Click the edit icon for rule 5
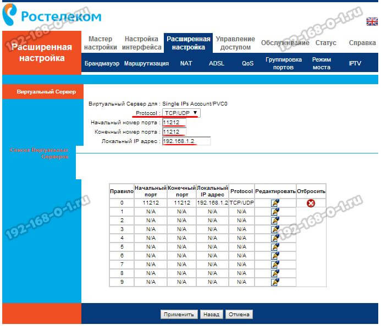381x330 pixels. pos(275,246)
